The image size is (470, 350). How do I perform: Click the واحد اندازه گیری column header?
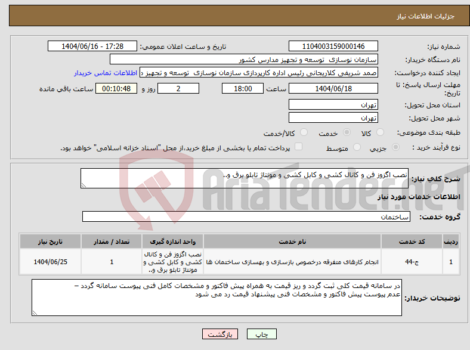[x=172, y=241]
